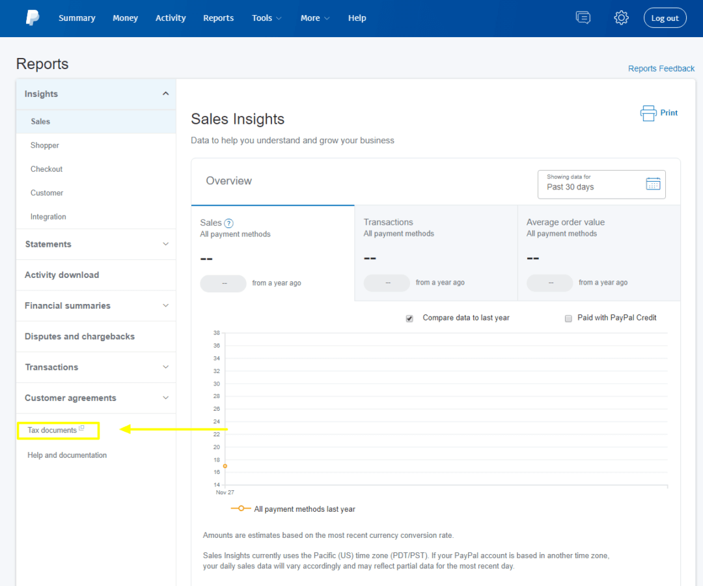
Task: Open the calendar icon in date selector
Action: (653, 184)
